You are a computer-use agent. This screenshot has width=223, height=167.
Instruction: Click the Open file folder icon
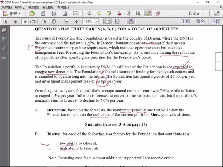[32, 13]
